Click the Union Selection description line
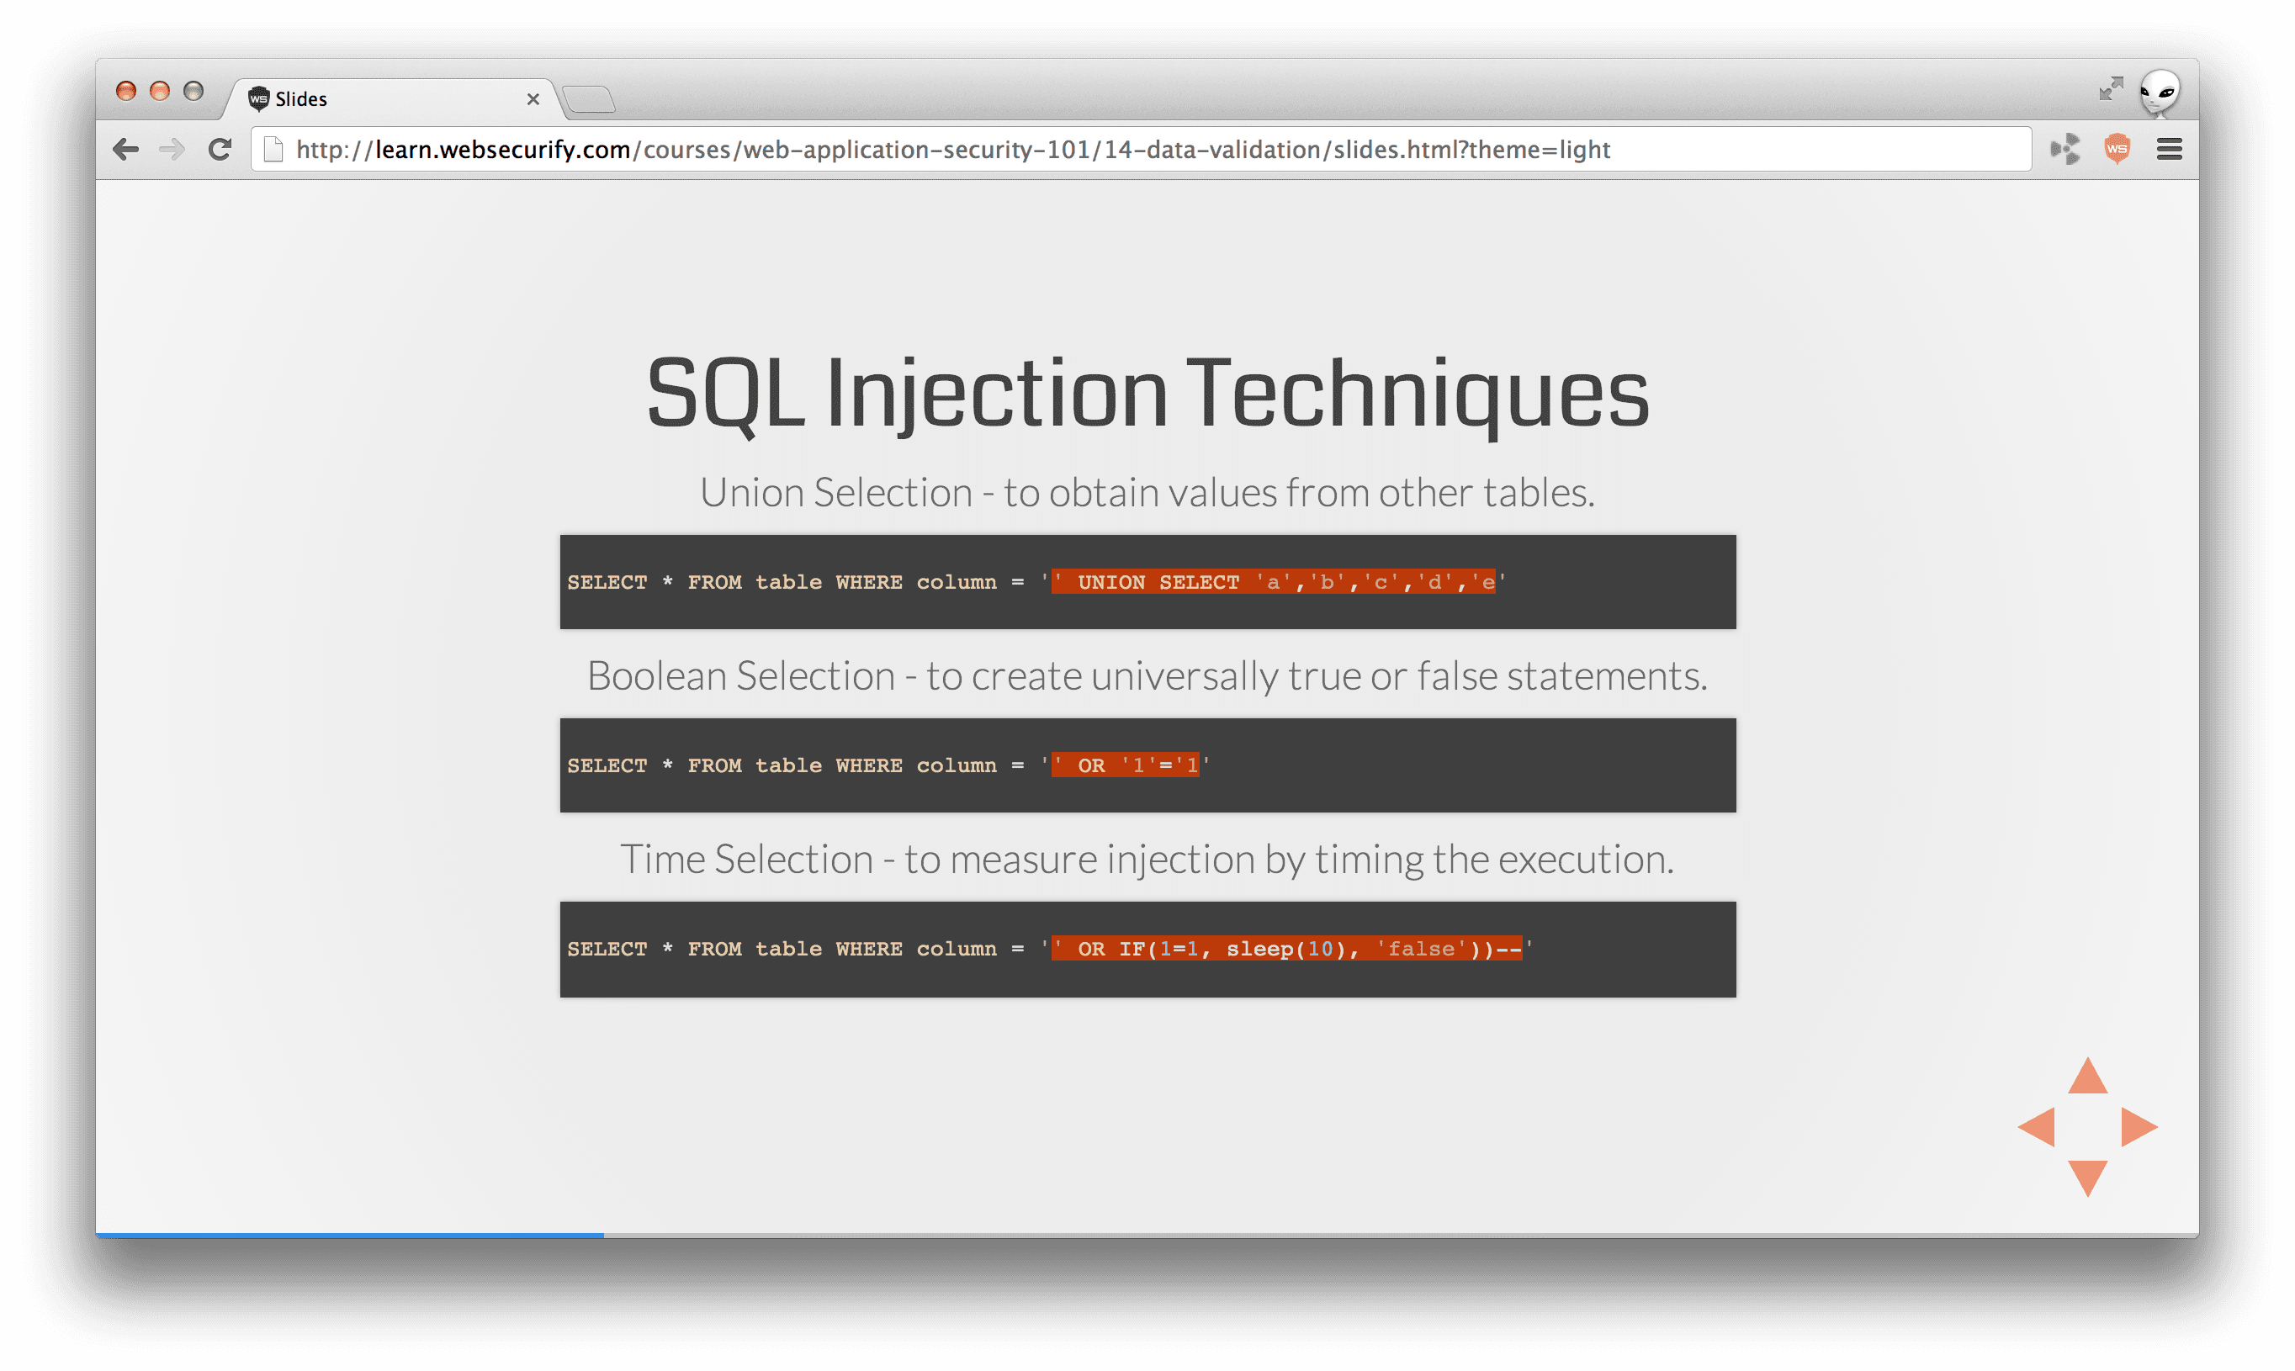The image size is (2295, 1371). pyautogui.click(x=1147, y=492)
